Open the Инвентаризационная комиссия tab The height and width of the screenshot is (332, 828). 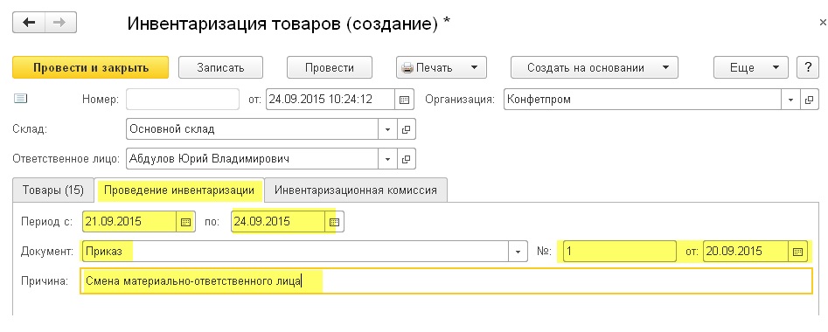[x=356, y=190]
